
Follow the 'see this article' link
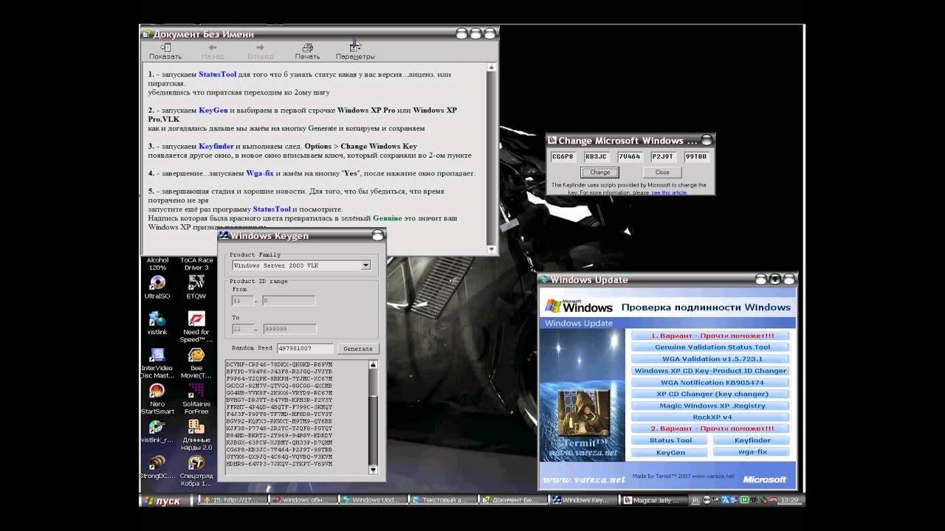tap(669, 192)
